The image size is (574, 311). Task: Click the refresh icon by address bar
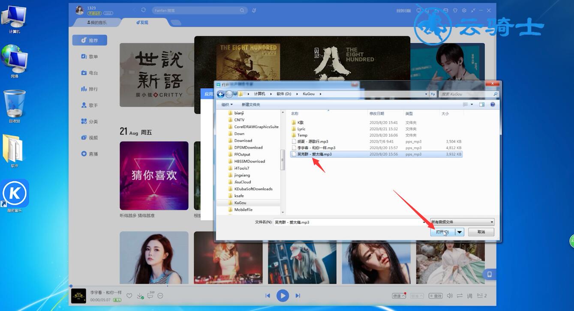point(433,94)
